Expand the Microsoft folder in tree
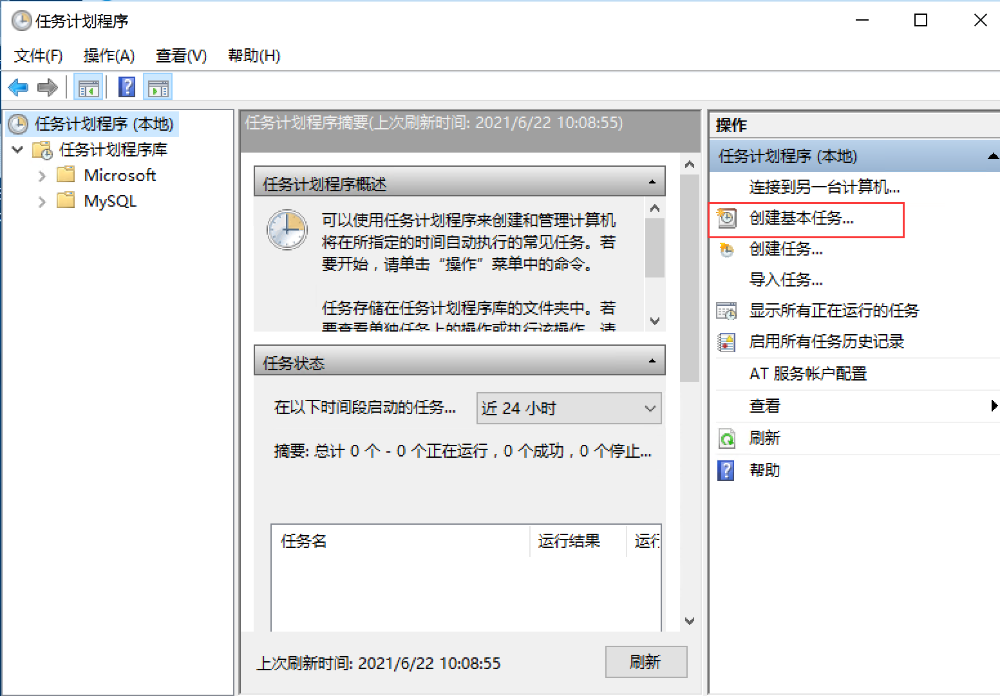The width and height of the screenshot is (1000, 696). [x=42, y=176]
